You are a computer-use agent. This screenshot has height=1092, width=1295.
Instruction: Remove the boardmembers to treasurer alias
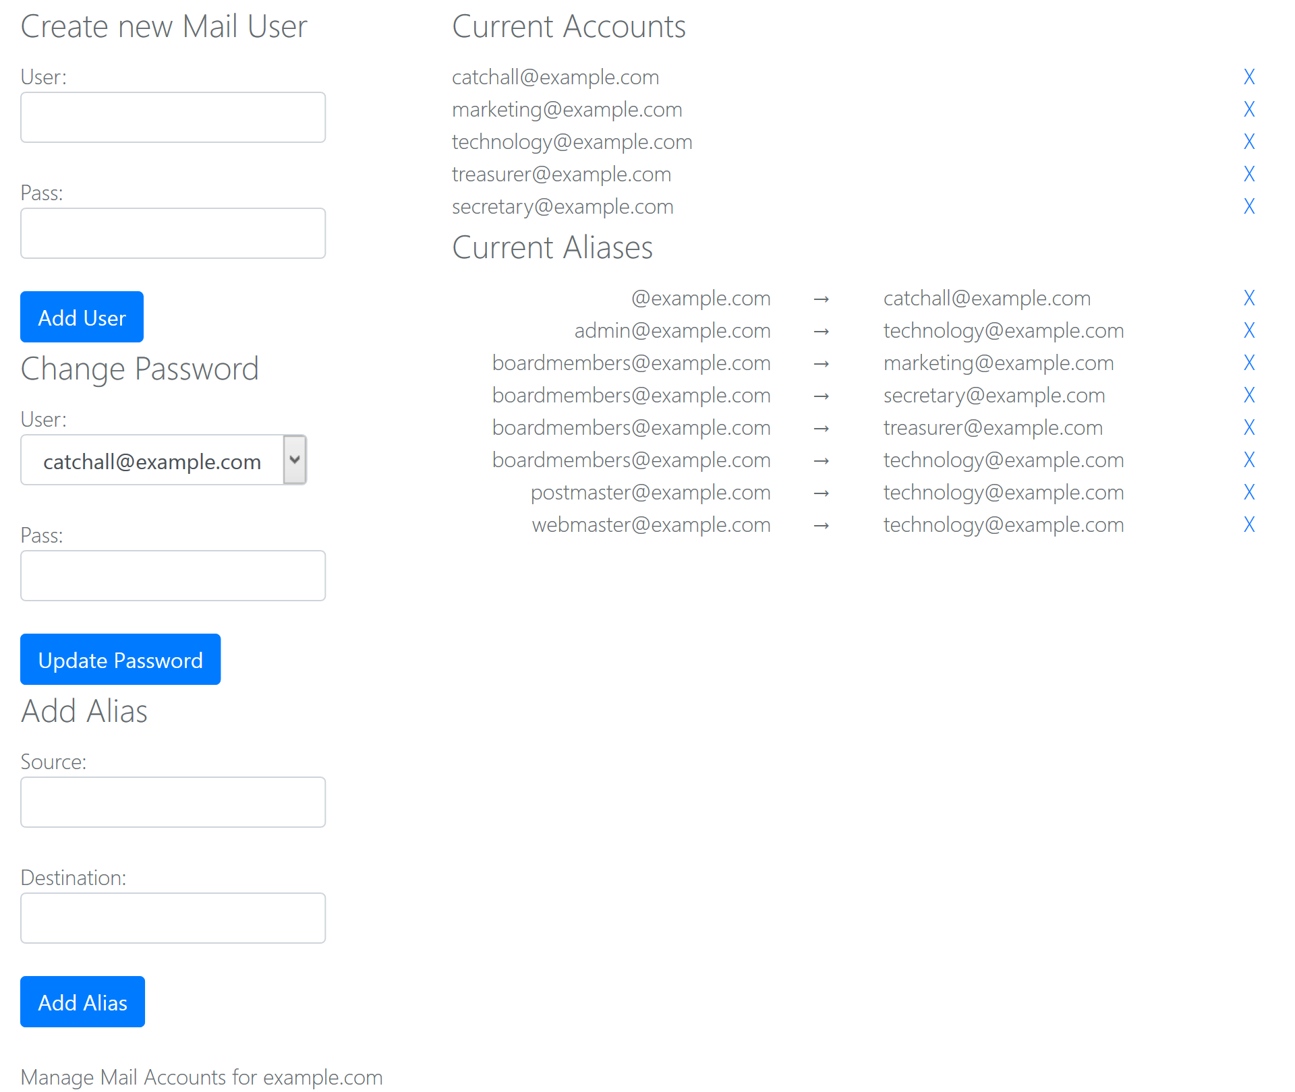coord(1248,427)
